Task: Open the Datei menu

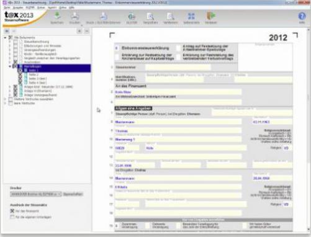Action: click(x=7, y=7)
